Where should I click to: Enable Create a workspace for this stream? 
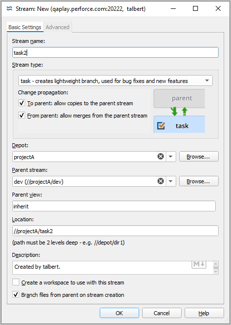click(16, 283)
